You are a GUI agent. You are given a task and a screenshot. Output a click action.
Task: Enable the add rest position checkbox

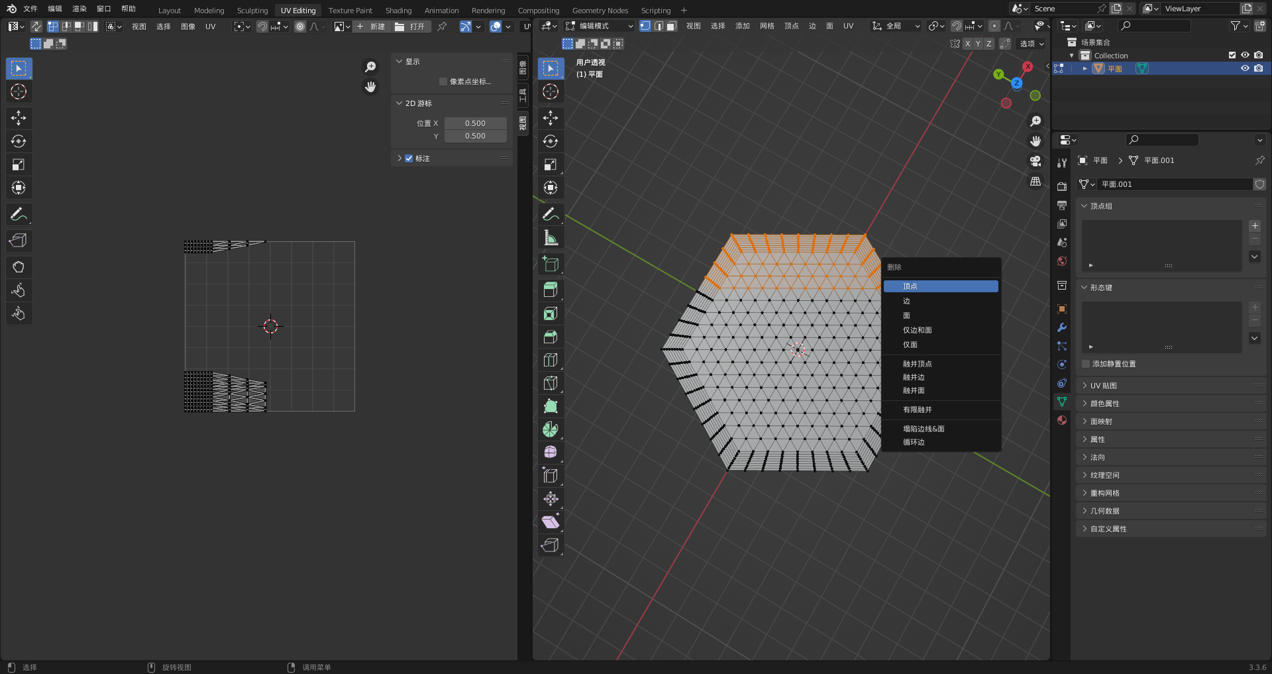(x=1086, y=364)
